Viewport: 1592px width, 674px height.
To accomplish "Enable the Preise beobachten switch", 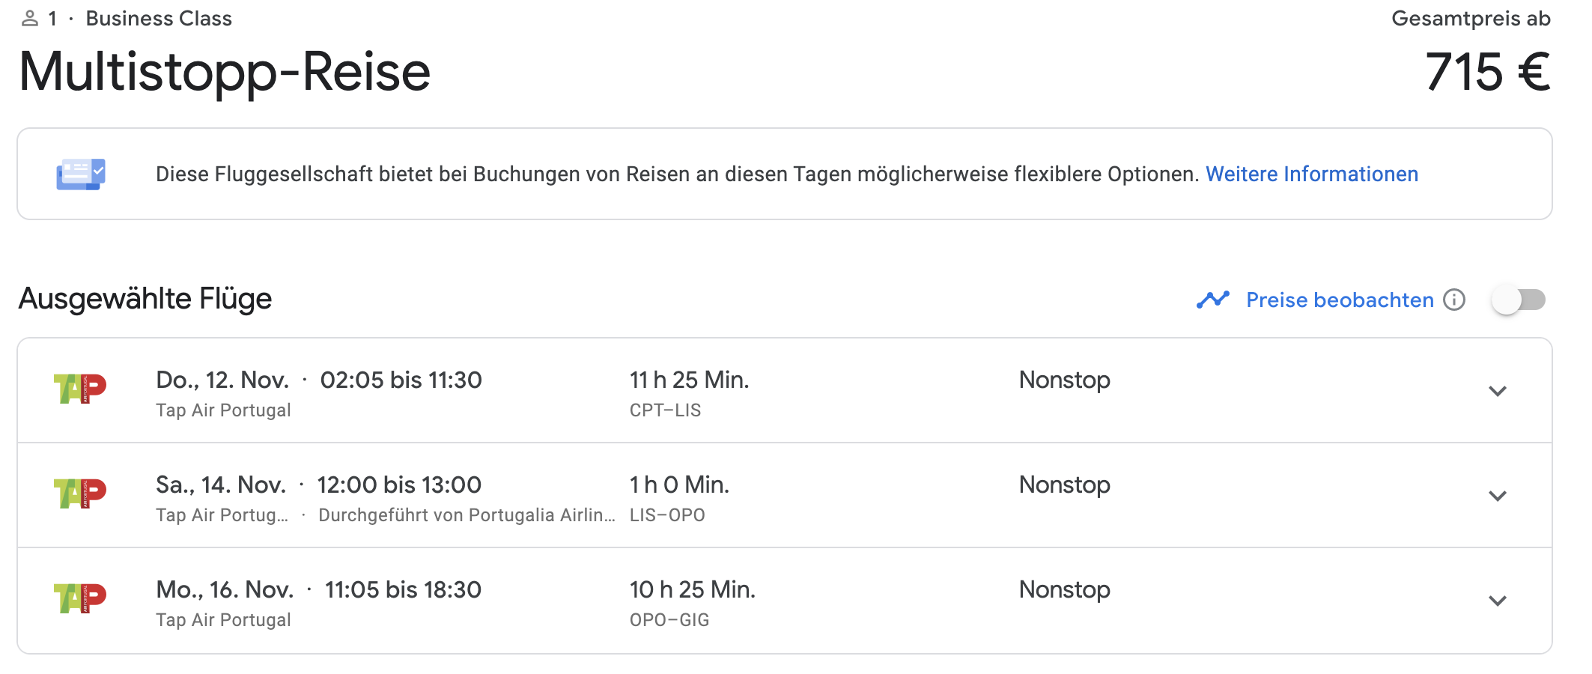I will point(1518,300).
